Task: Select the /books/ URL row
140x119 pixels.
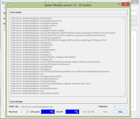Action: (31, 52)
